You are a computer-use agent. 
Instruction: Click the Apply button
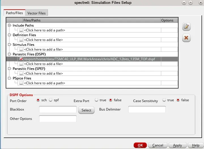pos(177,145)
